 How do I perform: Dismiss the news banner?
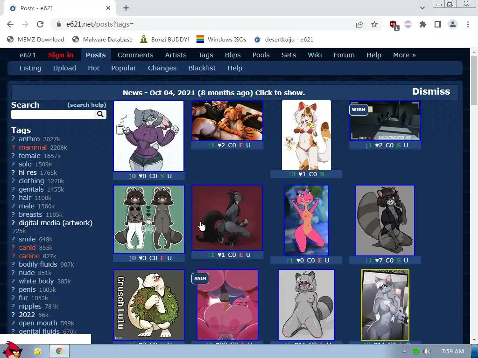coord(431,92)
